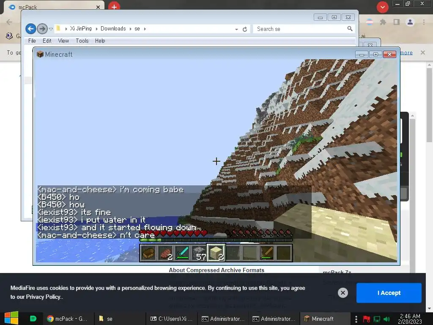
Task: Select the gravel stack of 57
Action: [x=199, y=253]
